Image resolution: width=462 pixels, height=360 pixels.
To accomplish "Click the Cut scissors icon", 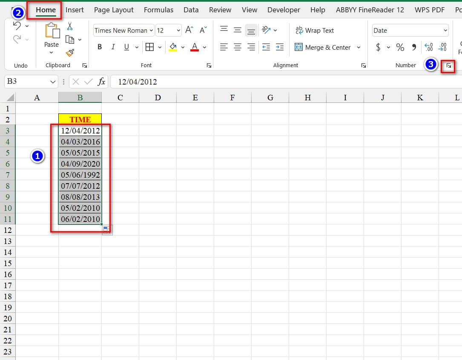I will [70, 26].
